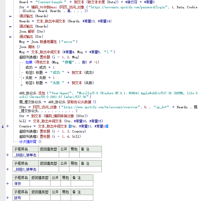Click the 计次循环尾 () loop end statement
202x201 pixels.
click(30, 142)
